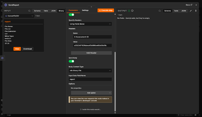Click header Value input field
202x117 pixels.
pyautogui.click(x=93, y=45)
